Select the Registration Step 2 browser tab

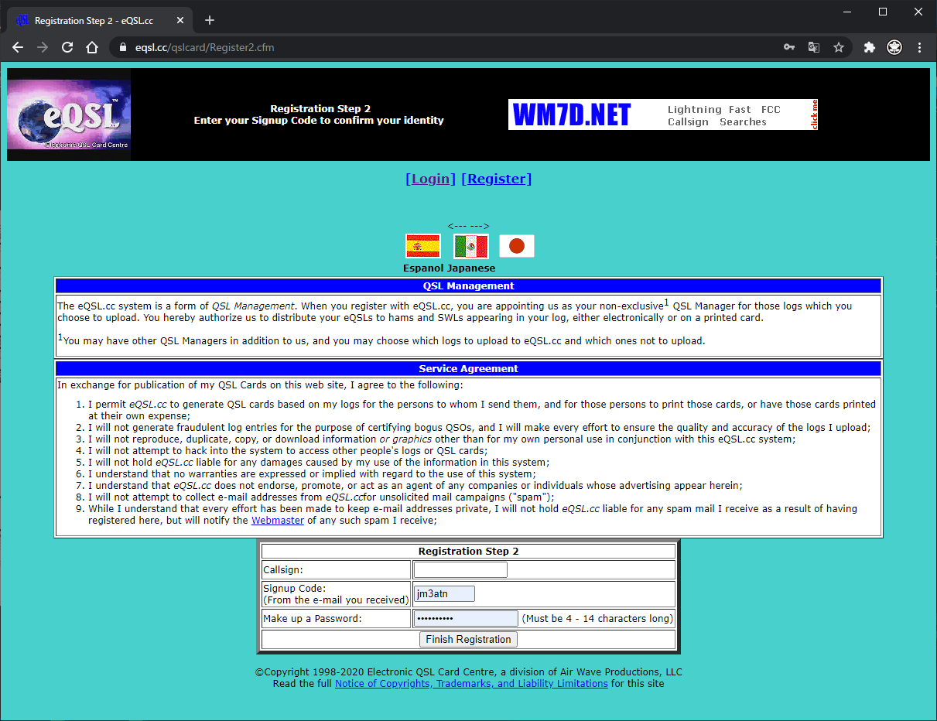[x=93, y=20]
